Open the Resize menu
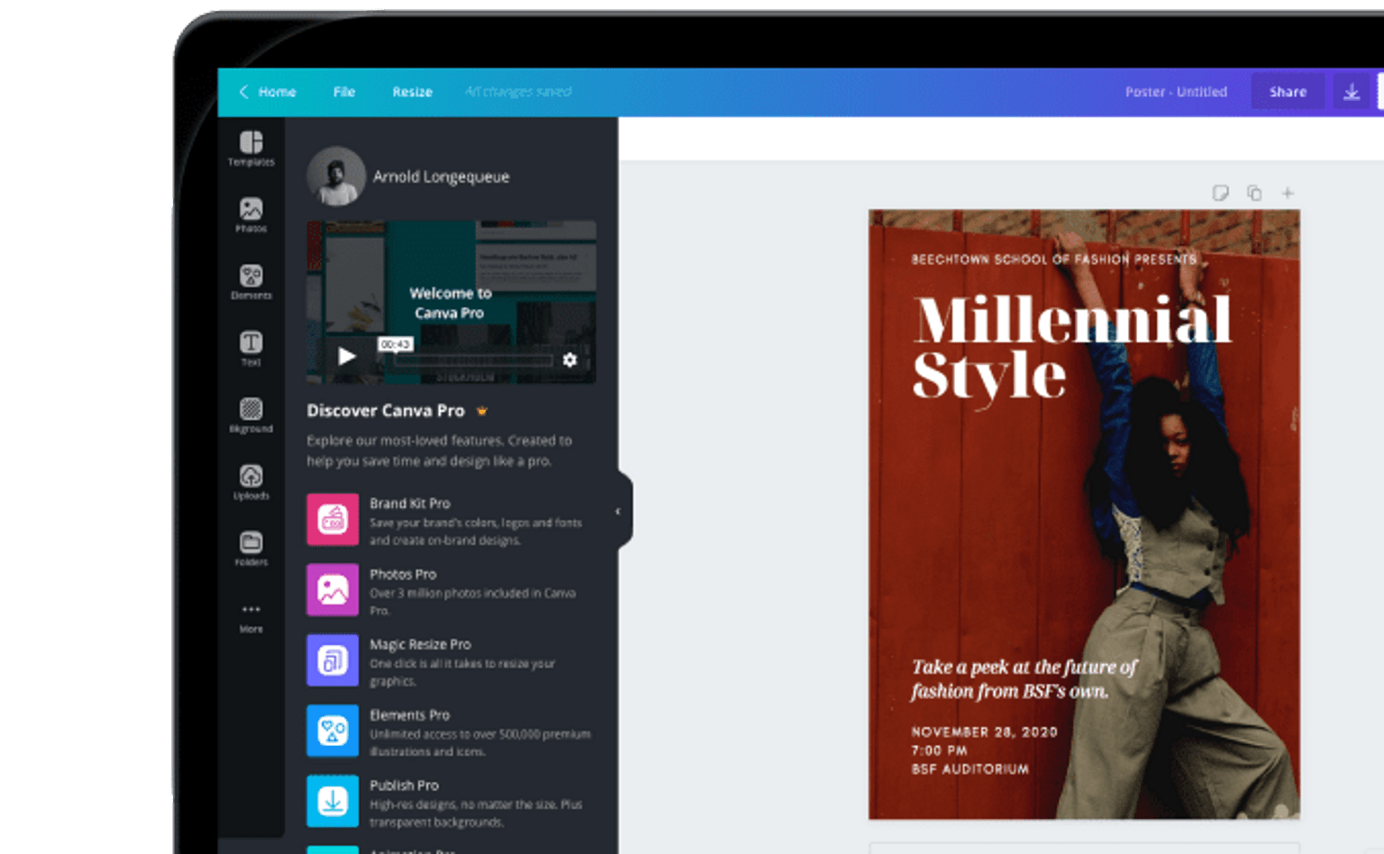This screenshot has width=1384, height=854. click(x=412, y=92)
